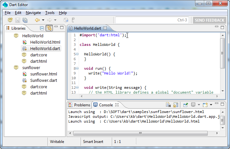Click the Dart Editor title bar logo
The image size is (230, 149).
(x=5, y=5)
